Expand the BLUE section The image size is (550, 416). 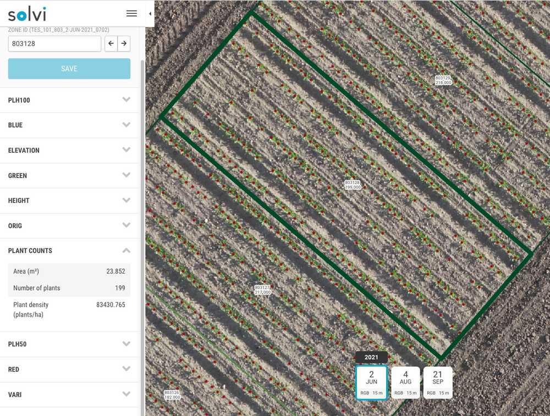point(69,125)
